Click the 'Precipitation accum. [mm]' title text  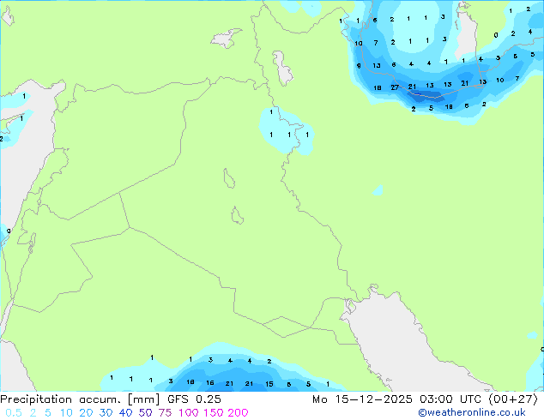[x=80, y=399]
